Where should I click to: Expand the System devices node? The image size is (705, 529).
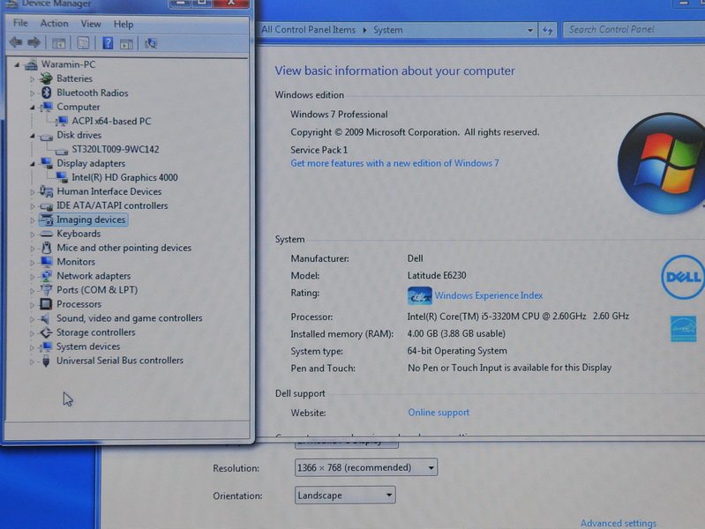32,347
